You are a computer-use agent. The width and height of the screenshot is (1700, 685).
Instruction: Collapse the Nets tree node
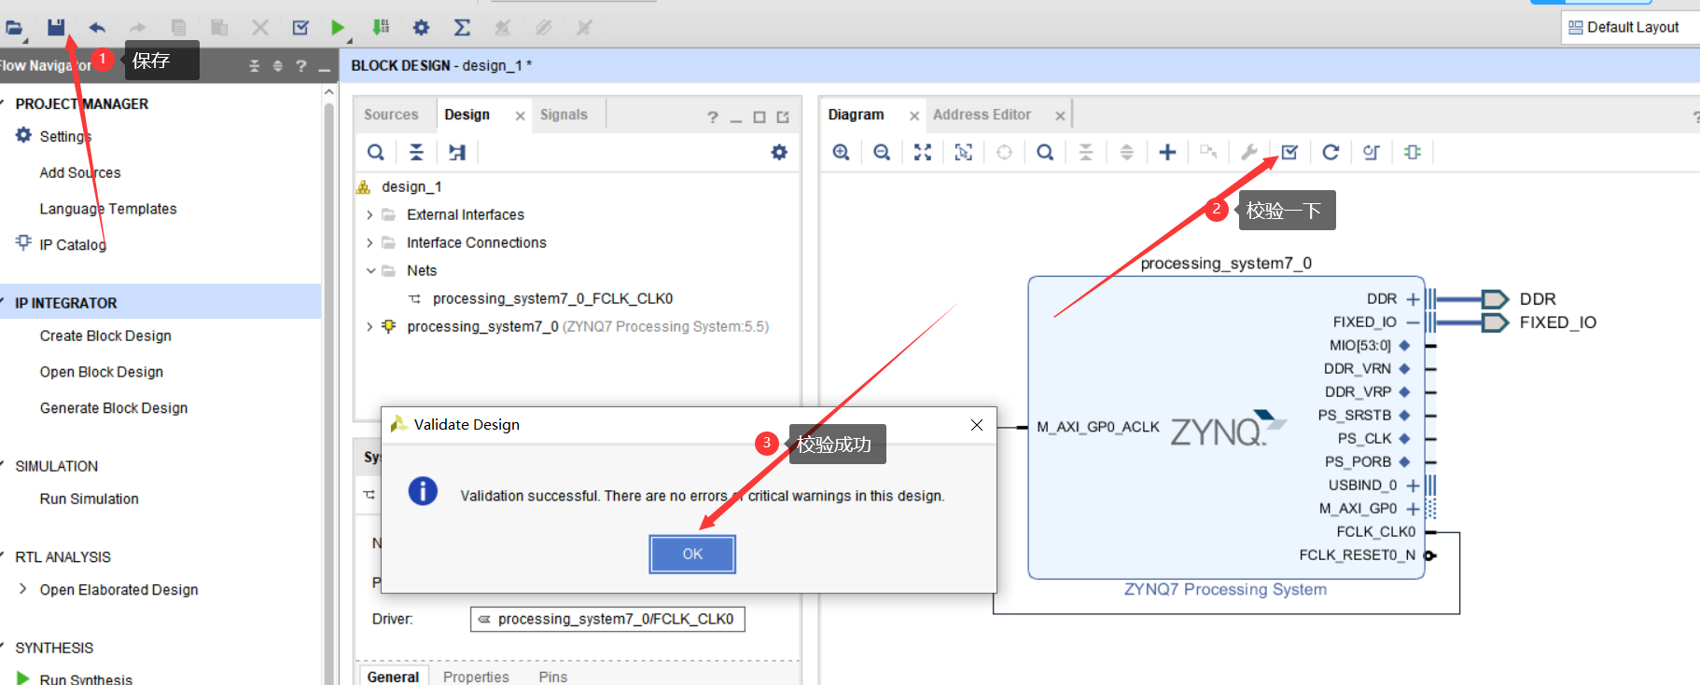point(370,270)
